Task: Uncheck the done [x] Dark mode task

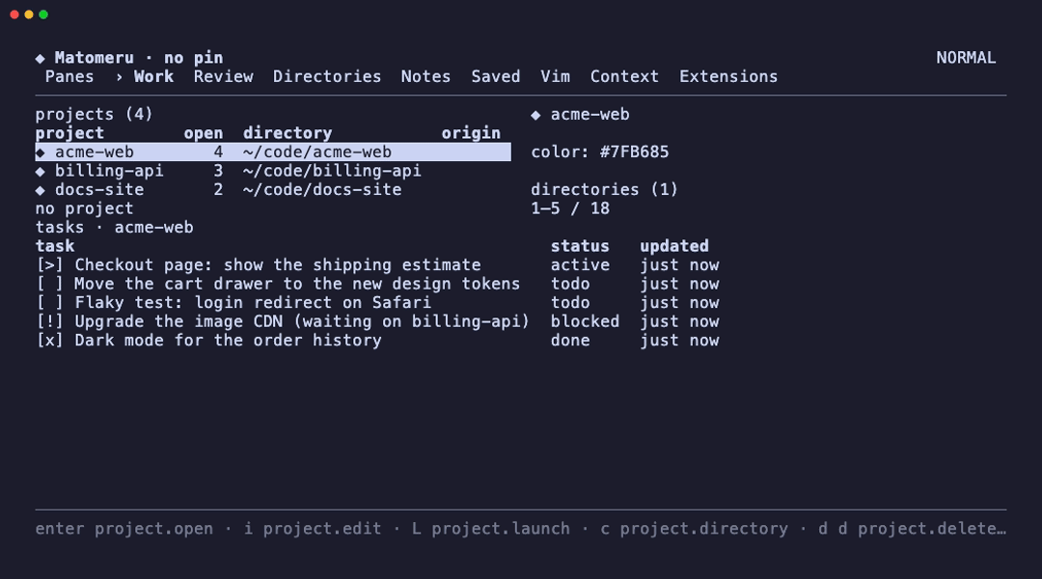Action: pyautogui.click(x=50, y=341)
